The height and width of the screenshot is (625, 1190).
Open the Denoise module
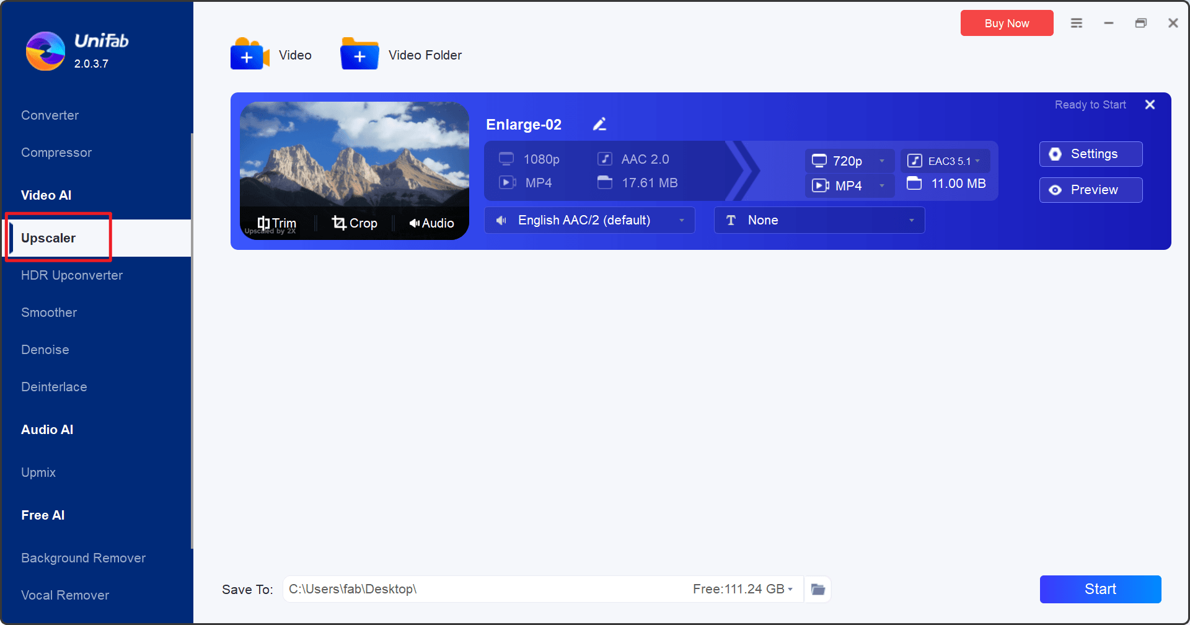(x=45, y=350)
